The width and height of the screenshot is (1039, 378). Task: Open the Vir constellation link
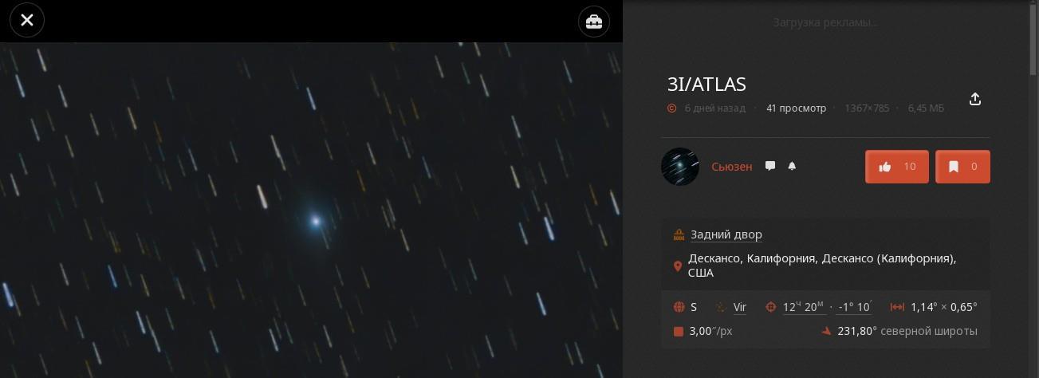coord(740,307)
